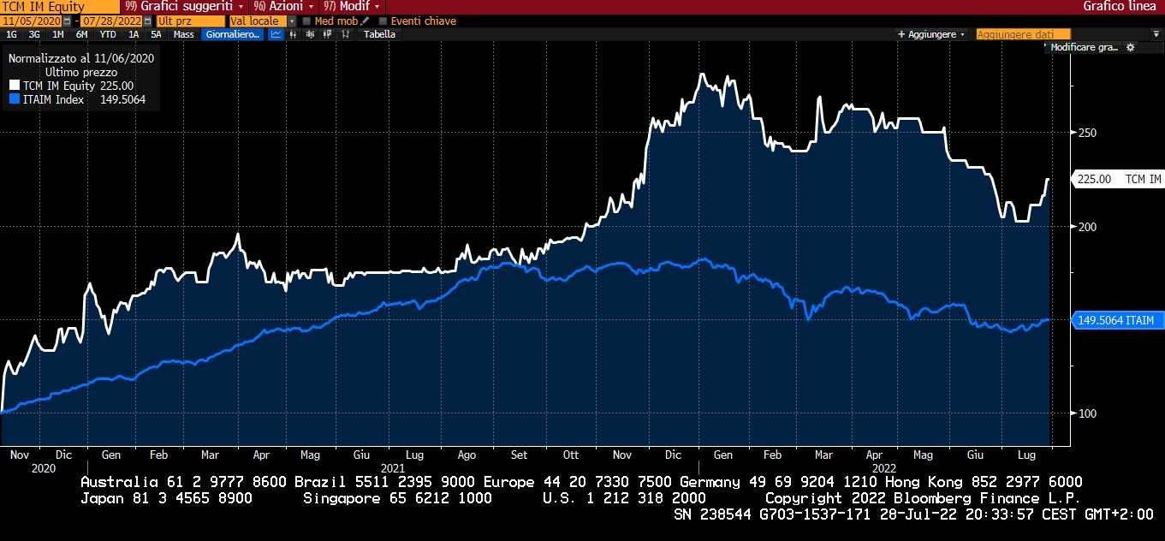The height and width of the screenshot is (541, 1165).
Task: Open calendar picker for end date 07/28/2022
Action: tap(147, 21)
